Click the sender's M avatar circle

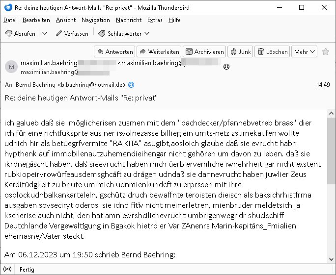coord(11,67)
